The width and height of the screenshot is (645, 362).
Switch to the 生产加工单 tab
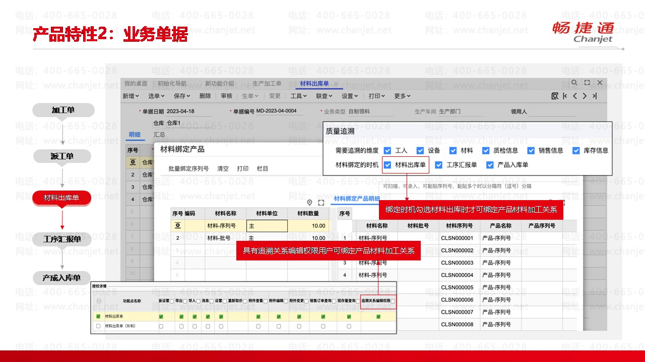click(267, 84)
